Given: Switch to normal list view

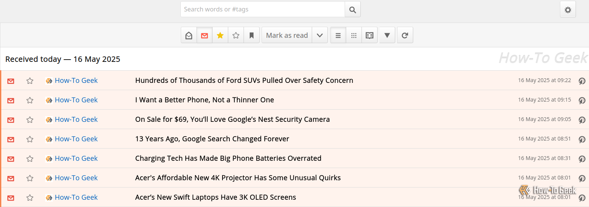Looking at the screenshot, I should [x=338, y=36].
